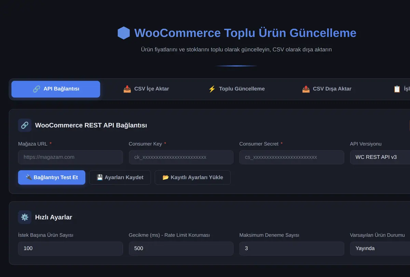Click the folder icon in Kayıtlı Ayarları Yükle
This screenshot has width=410, height=277.
click(166, 178)
